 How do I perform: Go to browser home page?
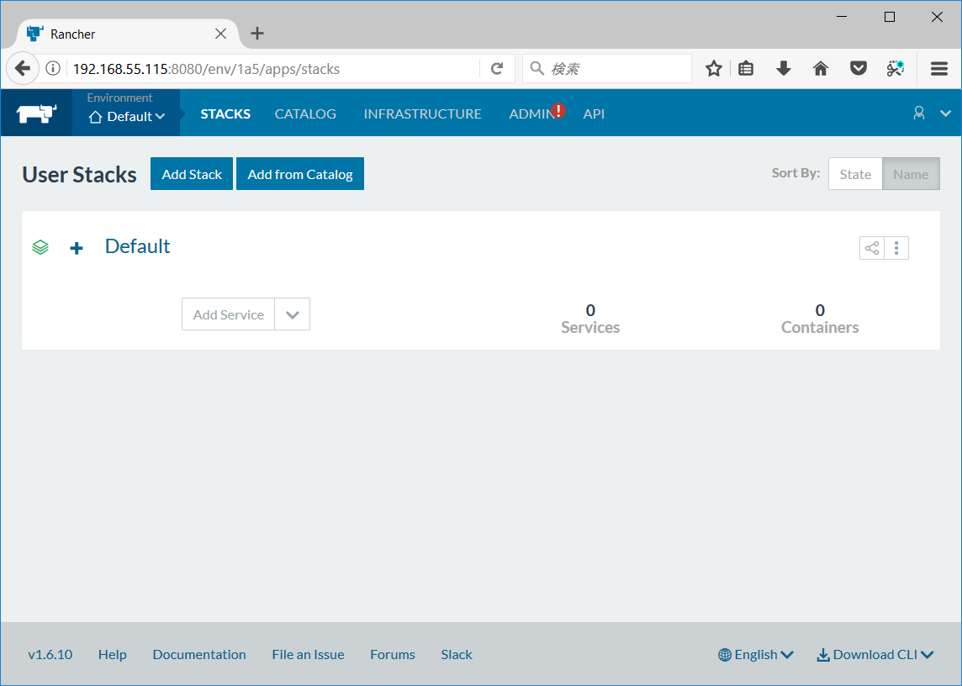coord(820,68)
